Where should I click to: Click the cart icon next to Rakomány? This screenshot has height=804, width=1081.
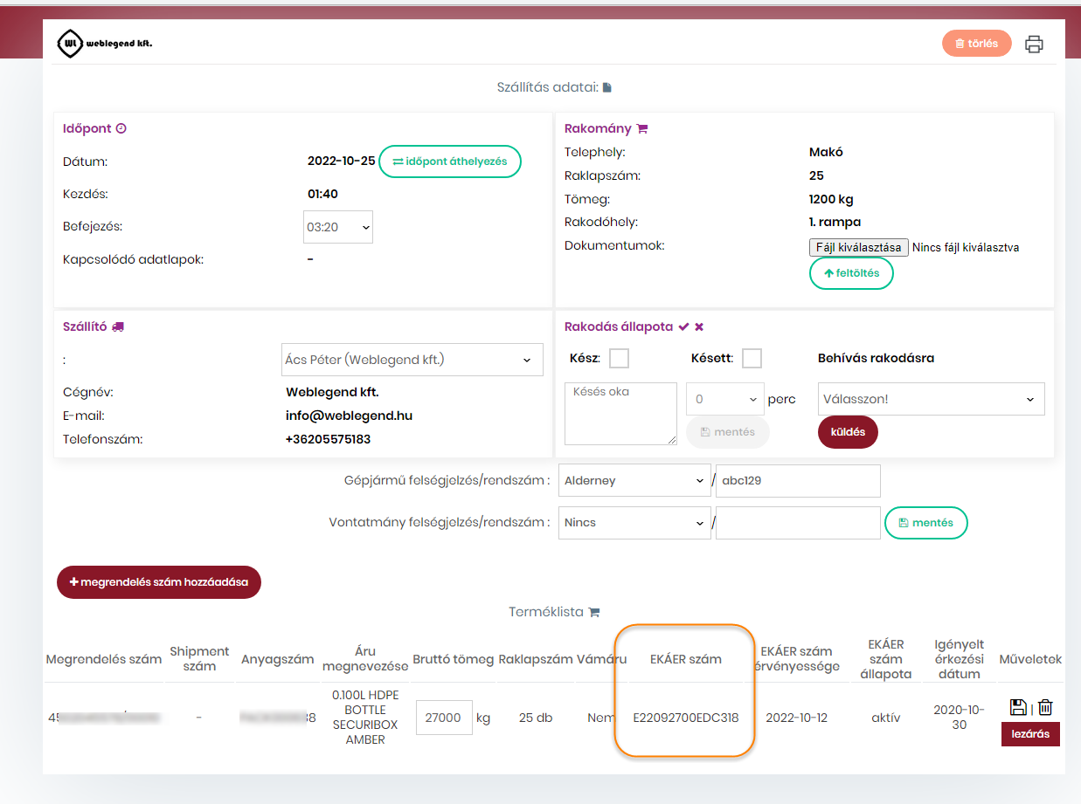(x=642, y=128)
